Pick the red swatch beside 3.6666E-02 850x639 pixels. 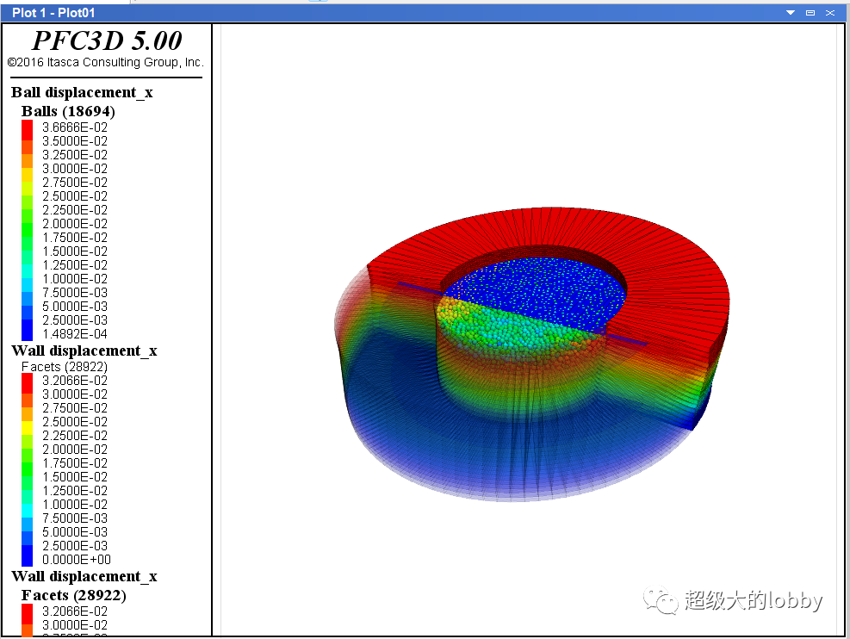(x=27, y=130)
